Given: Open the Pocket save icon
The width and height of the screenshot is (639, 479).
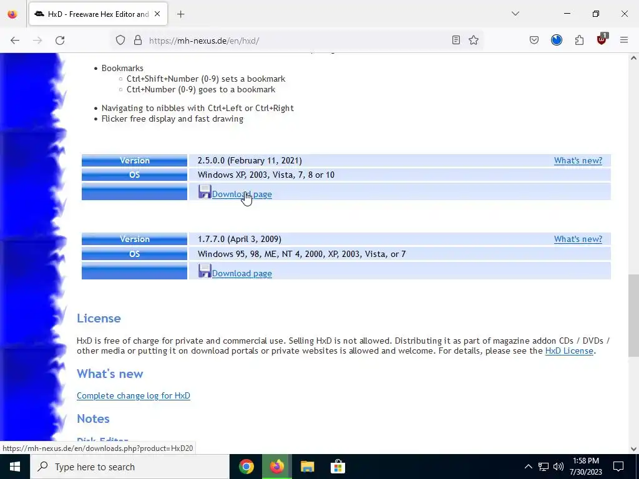Looking at the screenshot, I should point(534,40).
